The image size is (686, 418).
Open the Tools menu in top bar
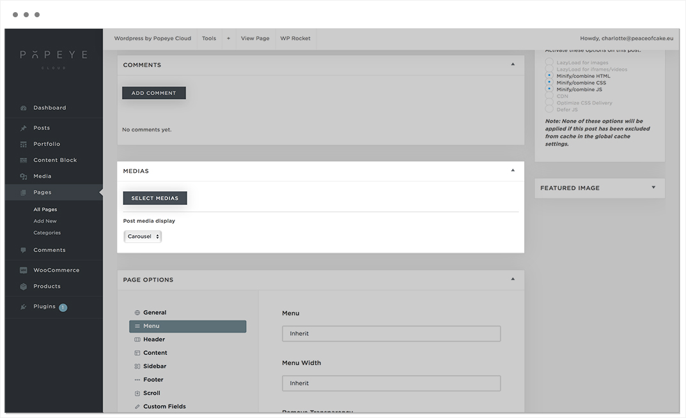tap(209, 38)
